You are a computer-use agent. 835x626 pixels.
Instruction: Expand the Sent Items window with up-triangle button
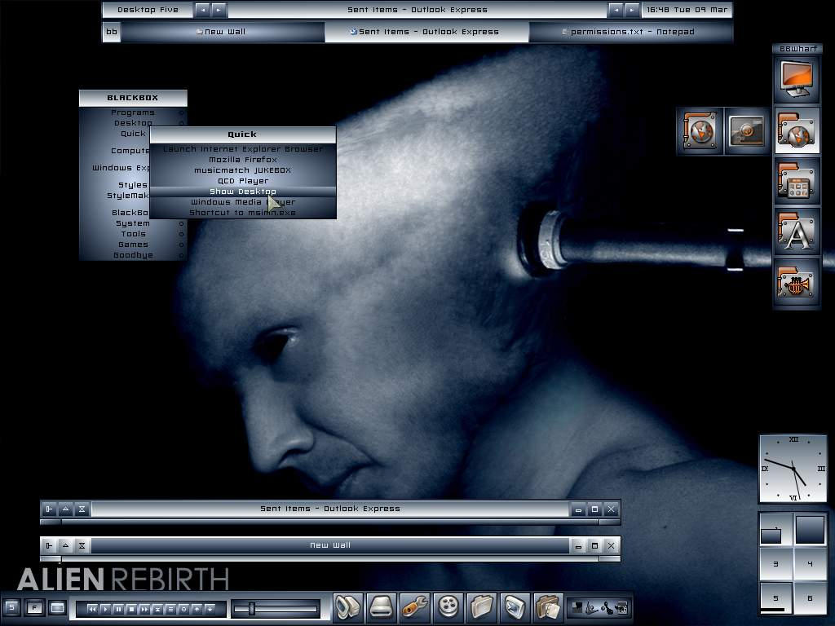tap(65, 509)
